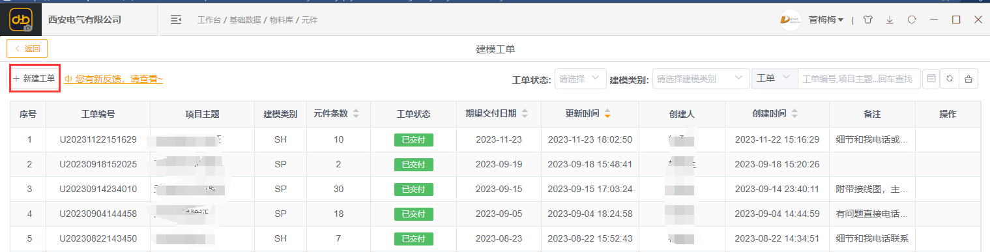Open the 工单状态 select dropdown

pyautogui.click(x=580, y=79)
